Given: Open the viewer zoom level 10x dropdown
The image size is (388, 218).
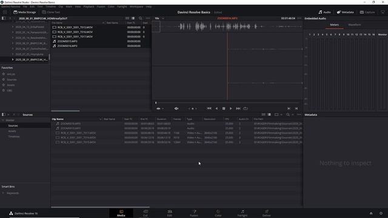Looking at the screenshot, I should [159, 18].
